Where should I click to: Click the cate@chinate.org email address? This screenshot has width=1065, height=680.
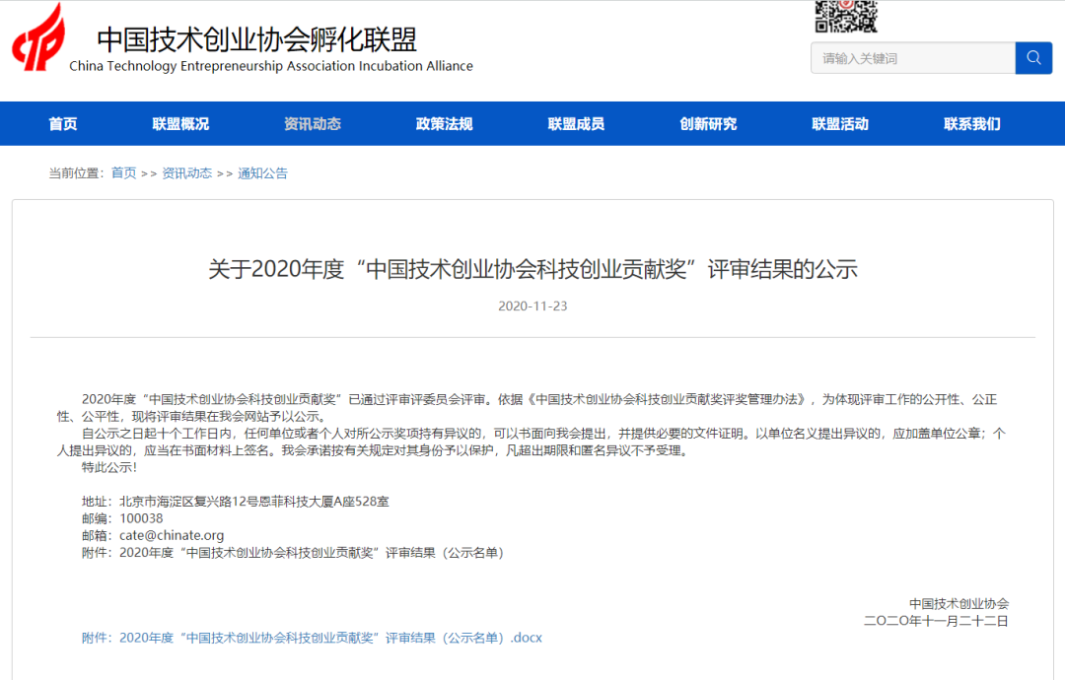point(172,535)
